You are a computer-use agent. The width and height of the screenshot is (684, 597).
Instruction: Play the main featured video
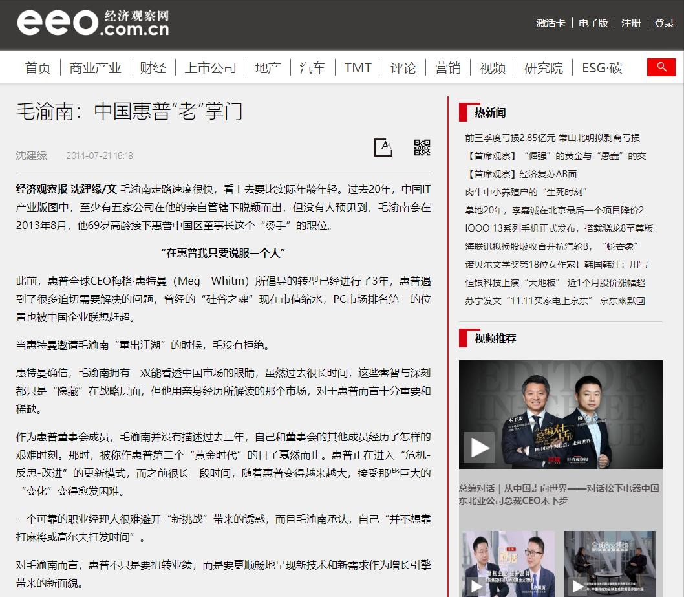tap(478, 447)
